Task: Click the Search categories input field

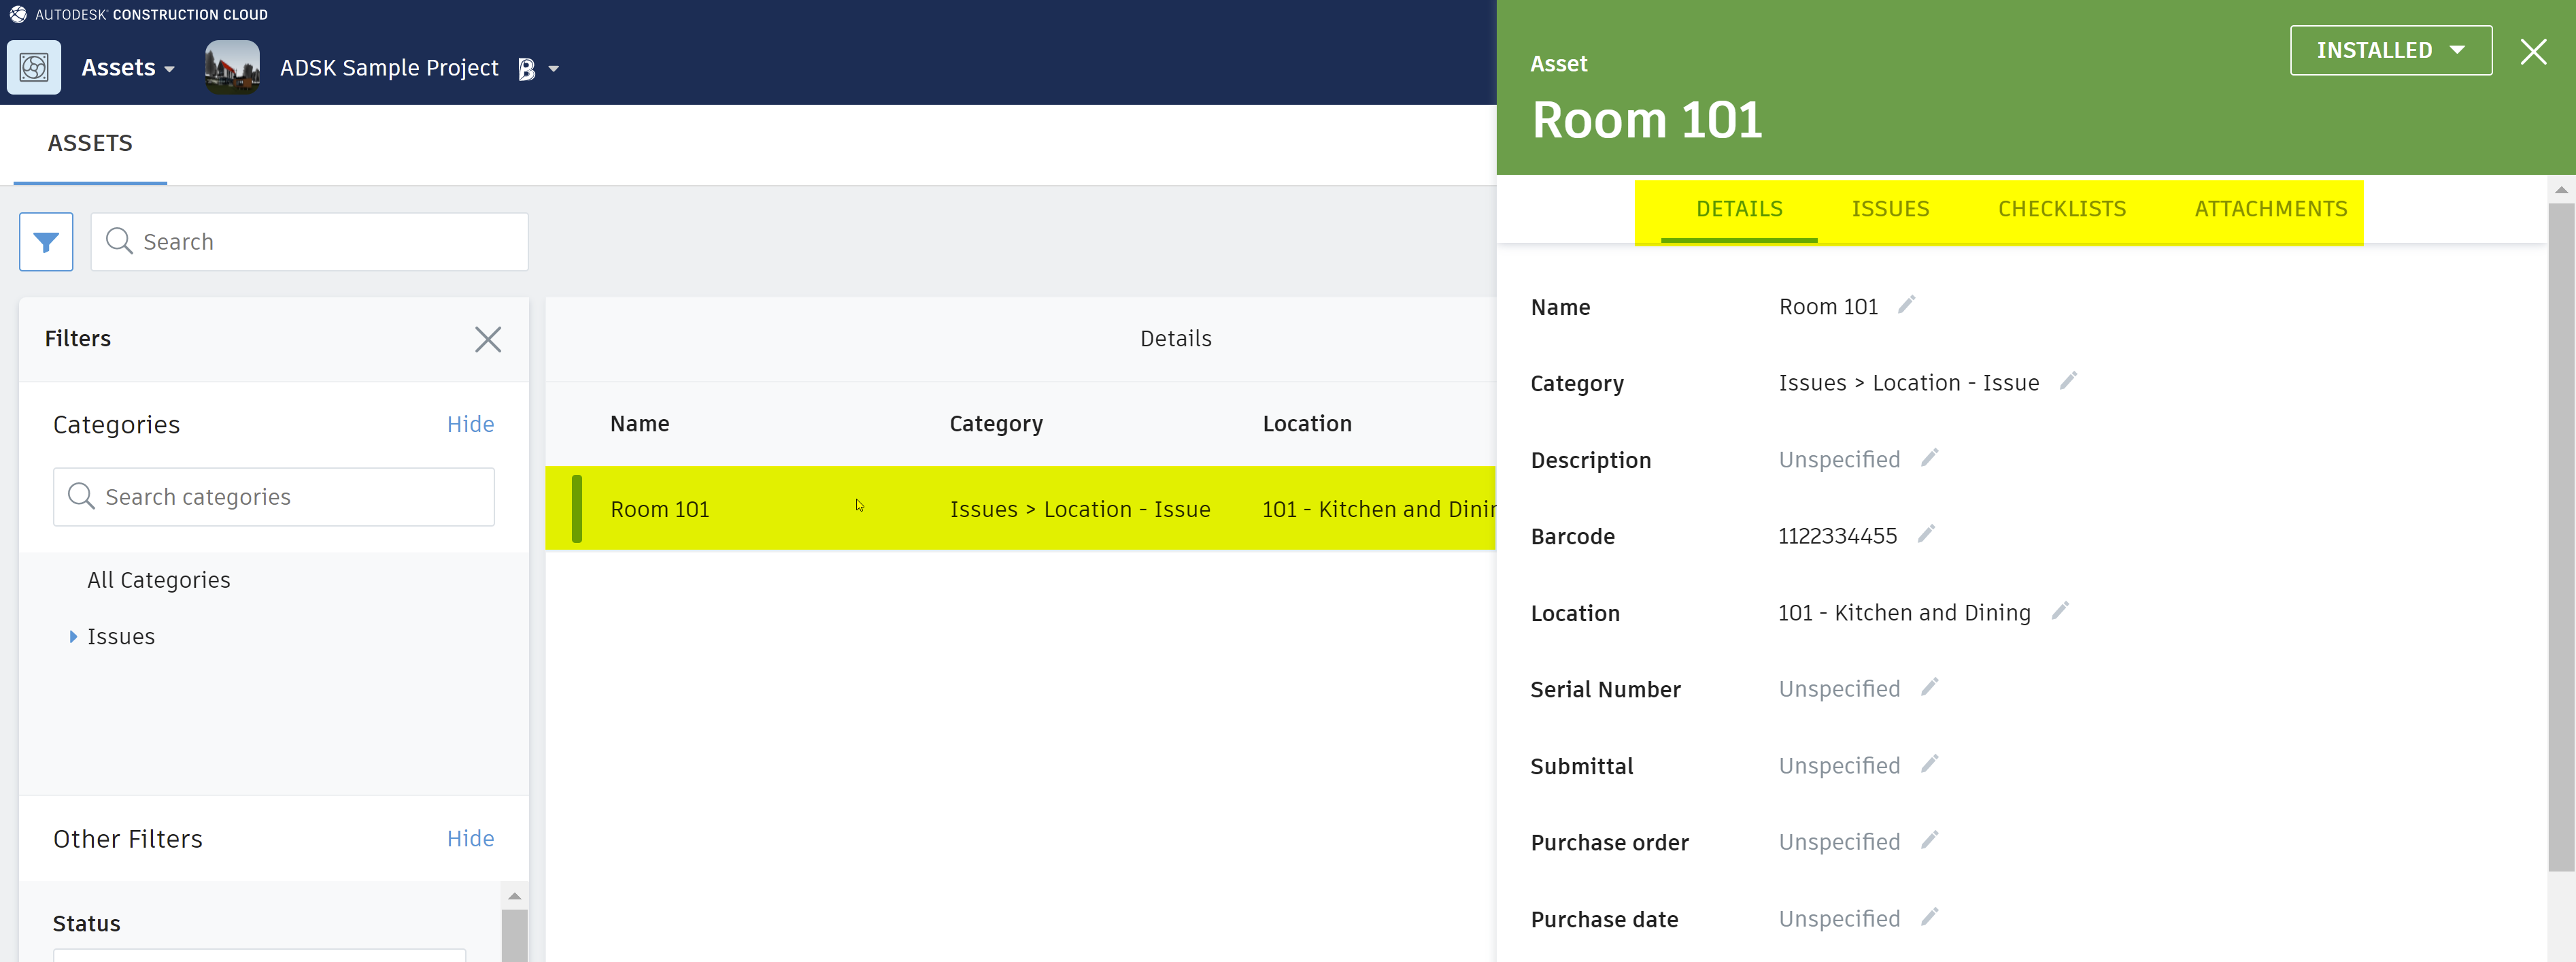Action: (x=274, y=496)
